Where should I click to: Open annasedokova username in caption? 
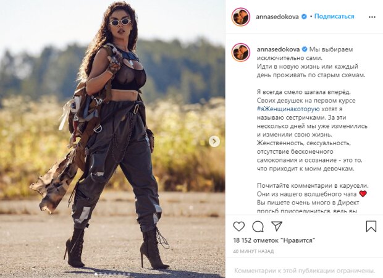point(278,49)
